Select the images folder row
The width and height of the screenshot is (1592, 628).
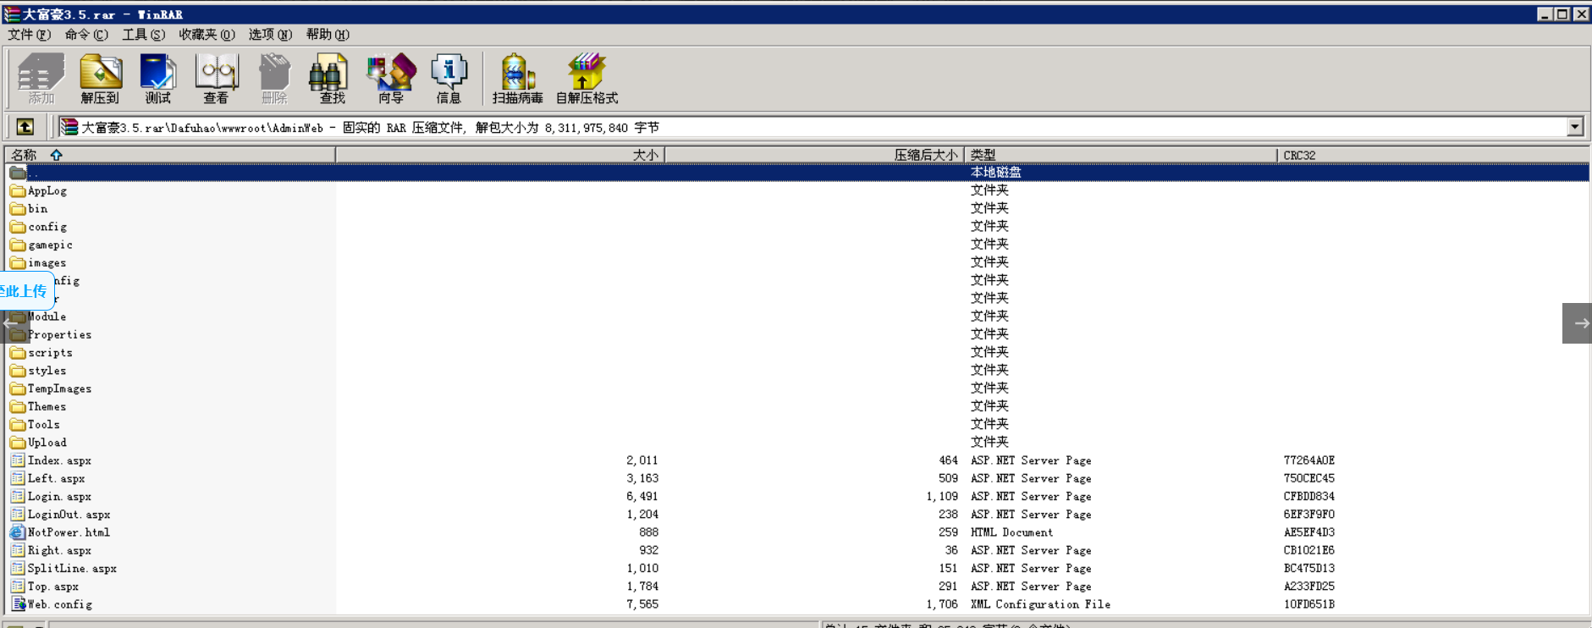pos(796,262)
